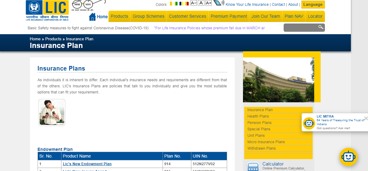Select the green color theme swatch
Screen dimensions: 368x171
point(176,4)
